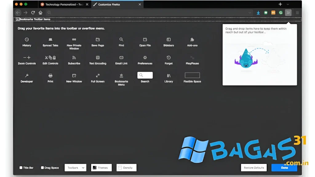Image resolution: width=315 pixels, height=177 pixels.
Task: Open the Toolbars dropdown
Action: tap(75, 168)
